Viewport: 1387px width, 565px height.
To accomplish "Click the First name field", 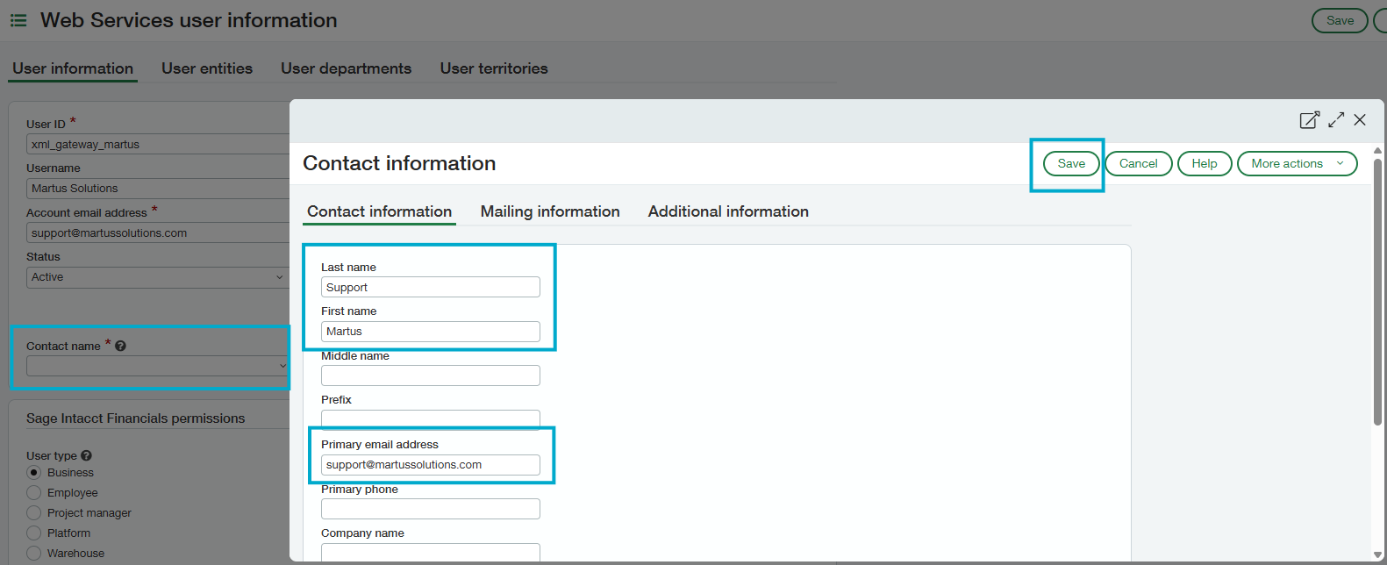I will coord(431,332).
